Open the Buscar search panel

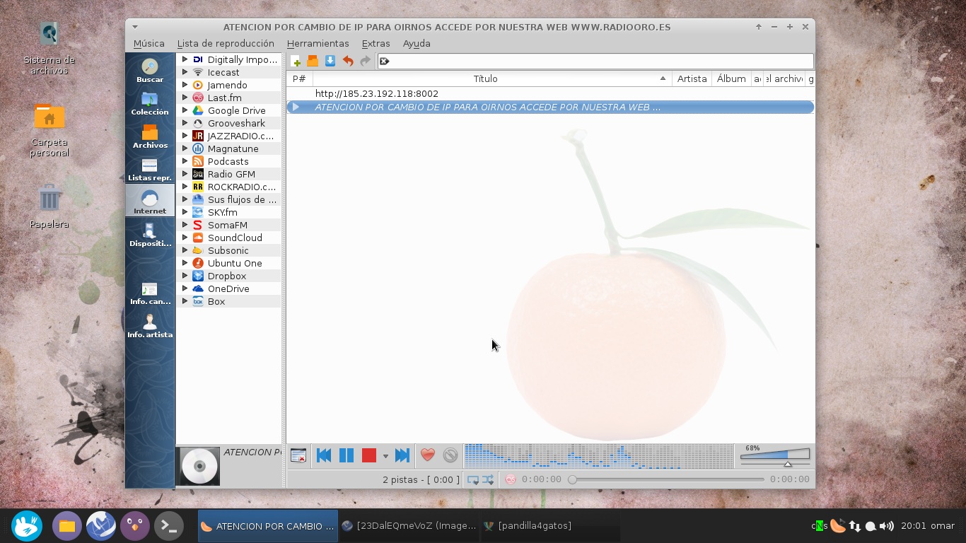coord(150,71)
